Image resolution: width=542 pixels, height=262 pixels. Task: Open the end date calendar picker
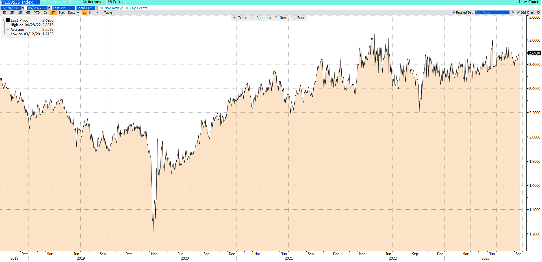49,8
